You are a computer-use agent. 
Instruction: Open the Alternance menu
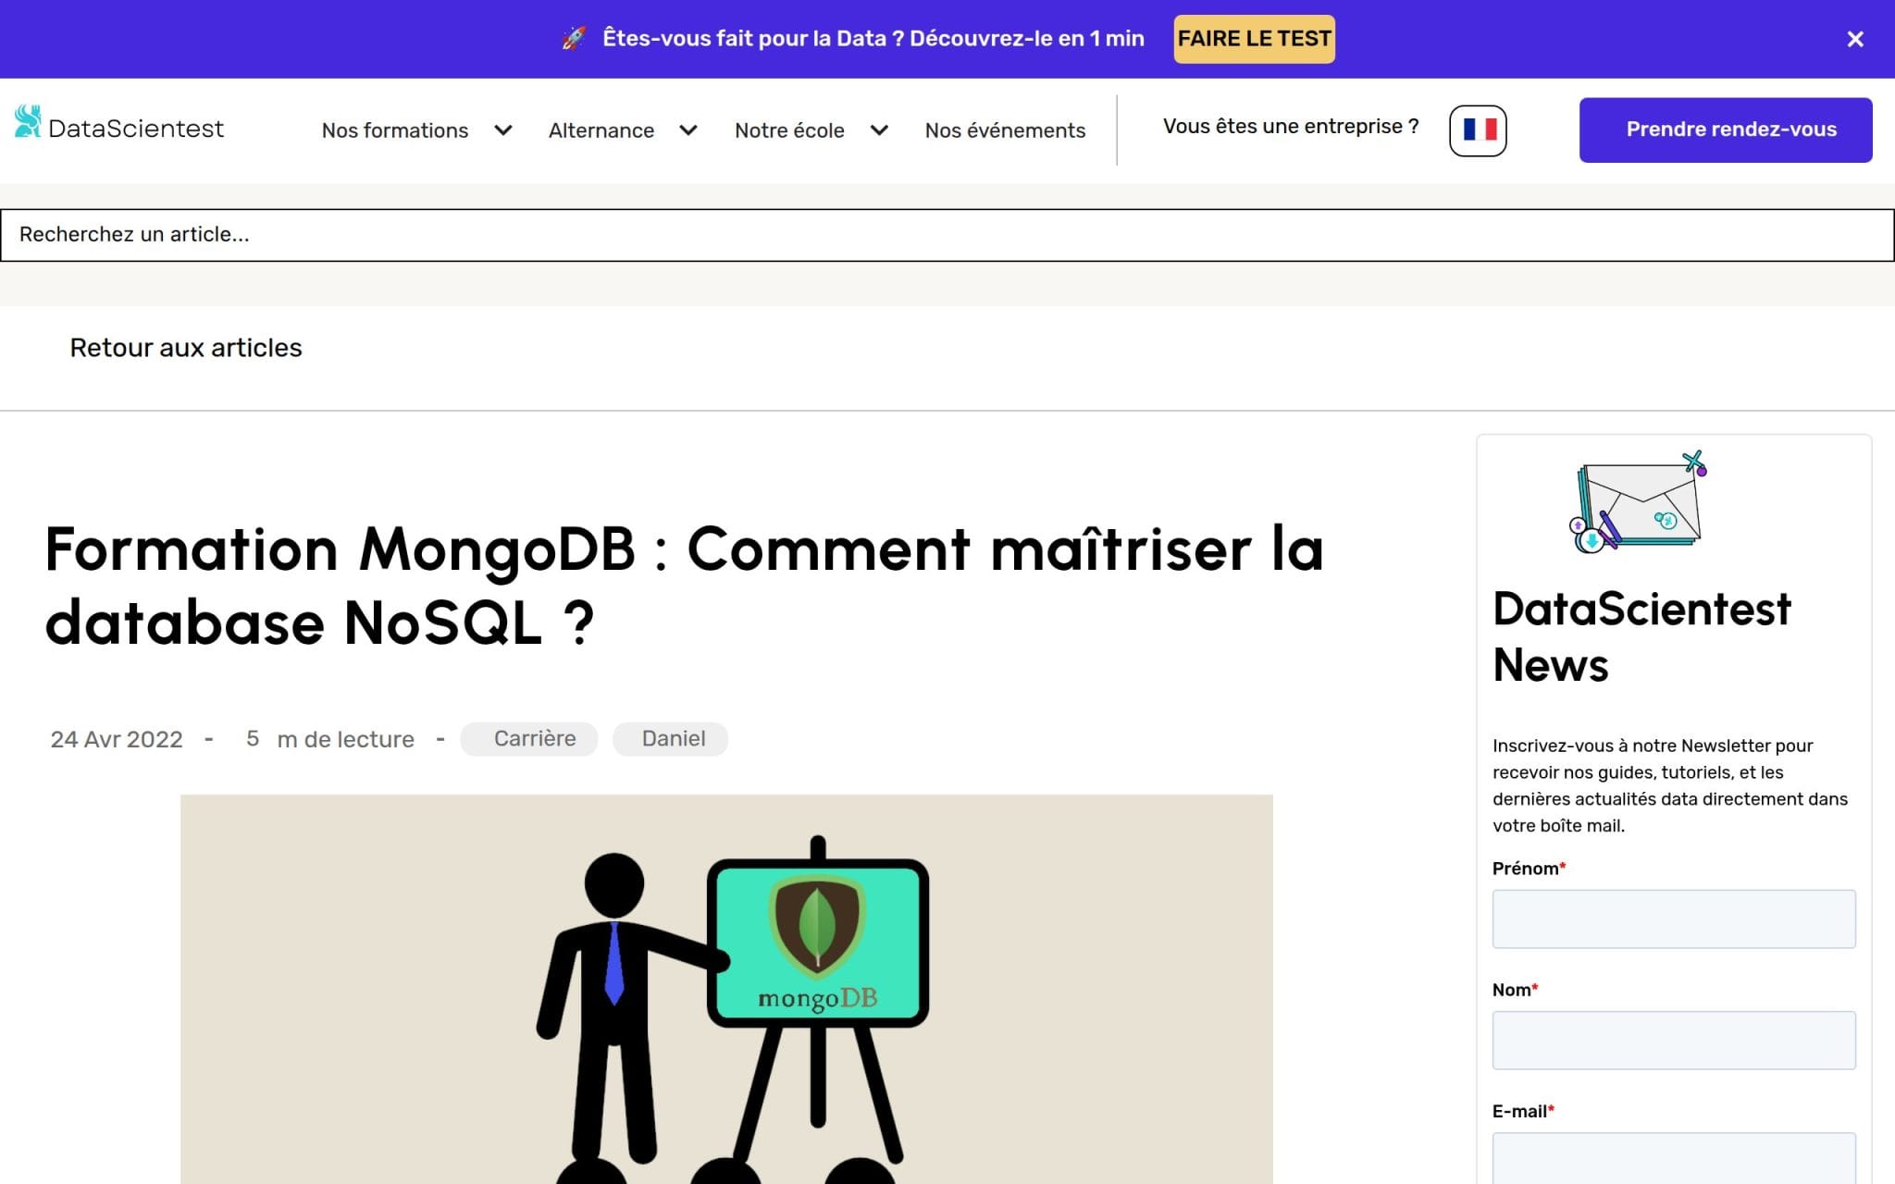pyautogui.click(x=601, y=130)
